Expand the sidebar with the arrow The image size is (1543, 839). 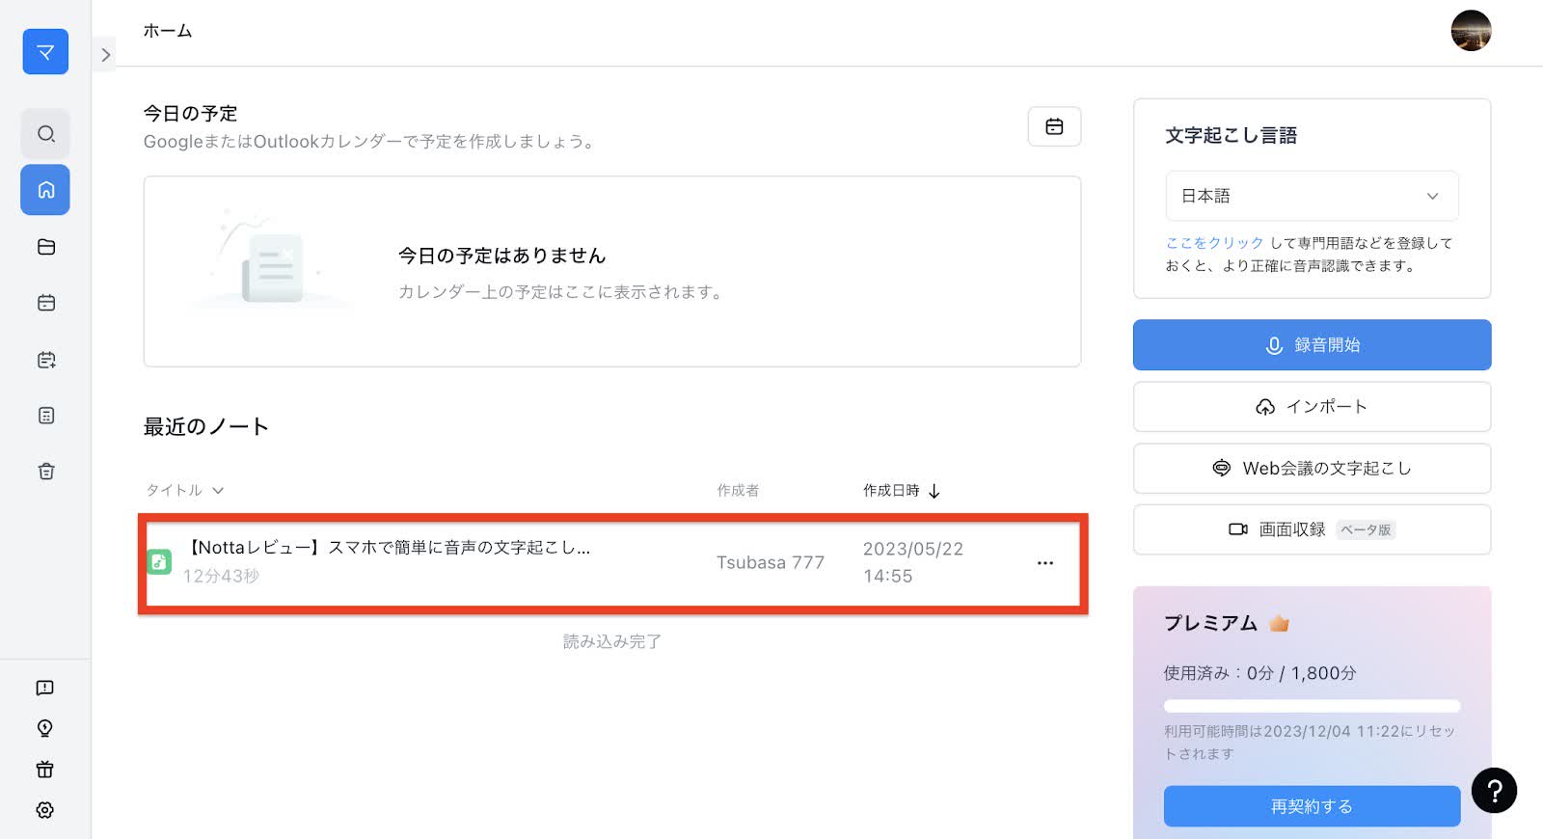[105, 55]
